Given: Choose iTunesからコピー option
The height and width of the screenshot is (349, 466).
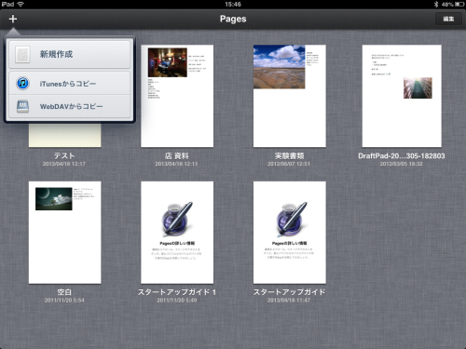Looking at the screenshot, I should click(x=70, y=84).
